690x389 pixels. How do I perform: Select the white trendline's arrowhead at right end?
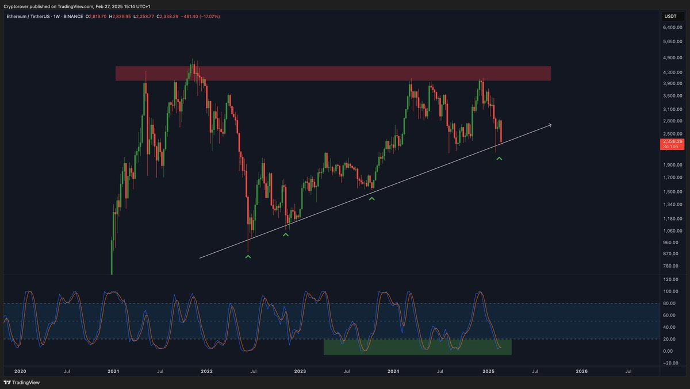click(x=550, y=125)
